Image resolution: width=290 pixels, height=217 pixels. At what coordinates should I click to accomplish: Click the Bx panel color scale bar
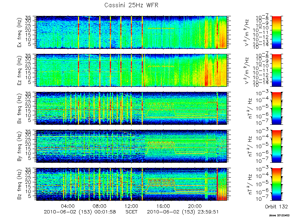point(276,108)
